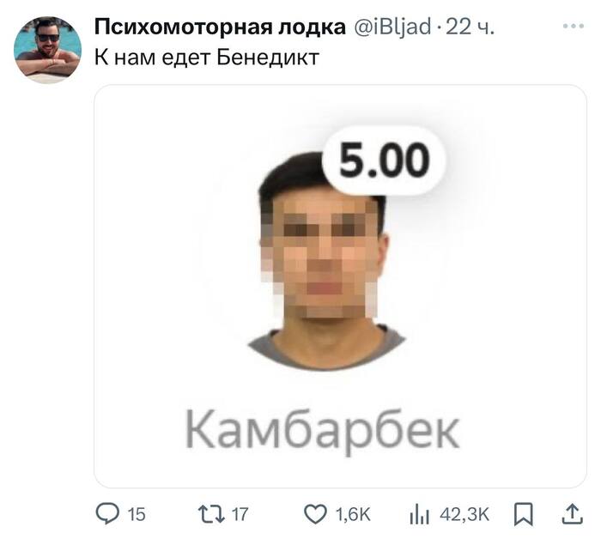This screenshot has height=545, width=601.
Task: Open the share upload icon
Action: pos(573,514)
